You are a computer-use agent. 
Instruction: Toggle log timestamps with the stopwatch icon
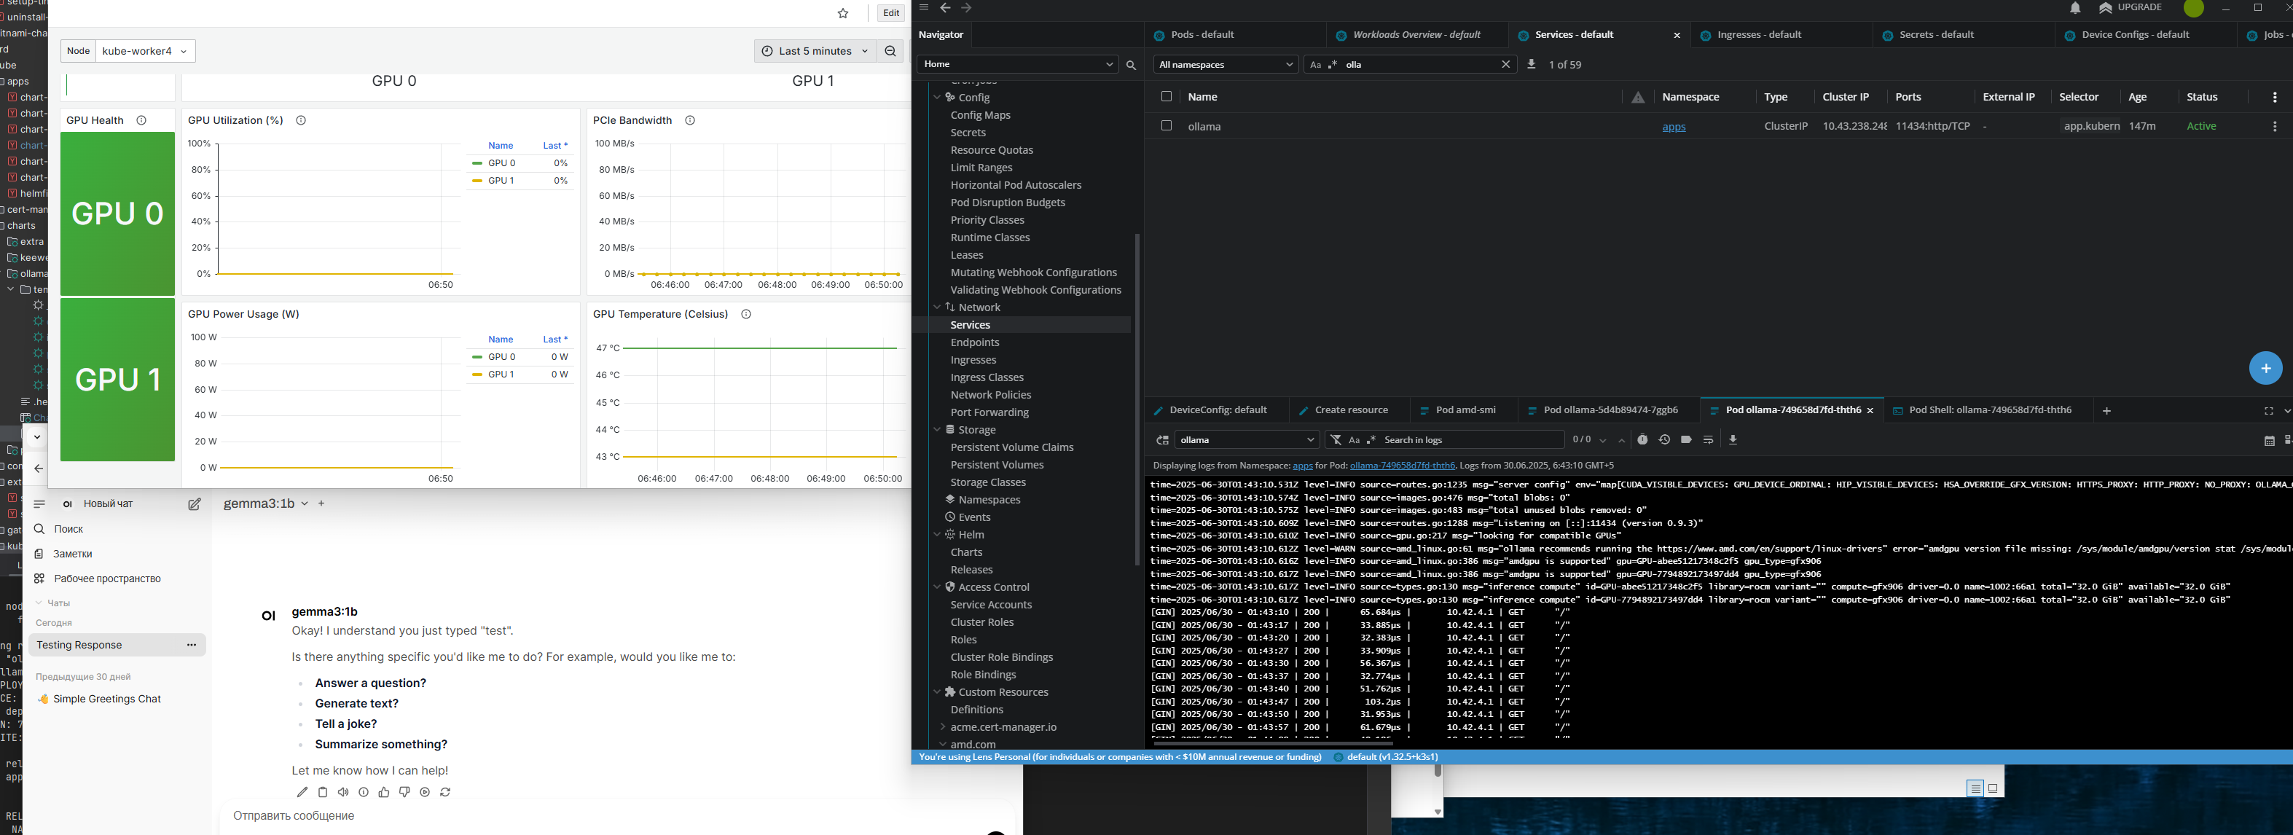pyautogui.click(x=1642, y=440)
